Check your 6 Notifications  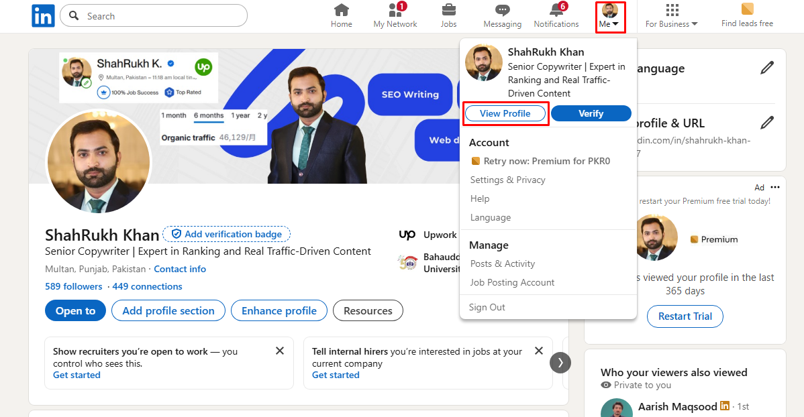(x=556, y=15)
